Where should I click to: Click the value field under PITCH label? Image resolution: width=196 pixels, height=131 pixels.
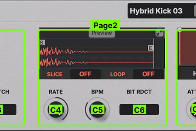pyautogui.click(x=8, y=110)
